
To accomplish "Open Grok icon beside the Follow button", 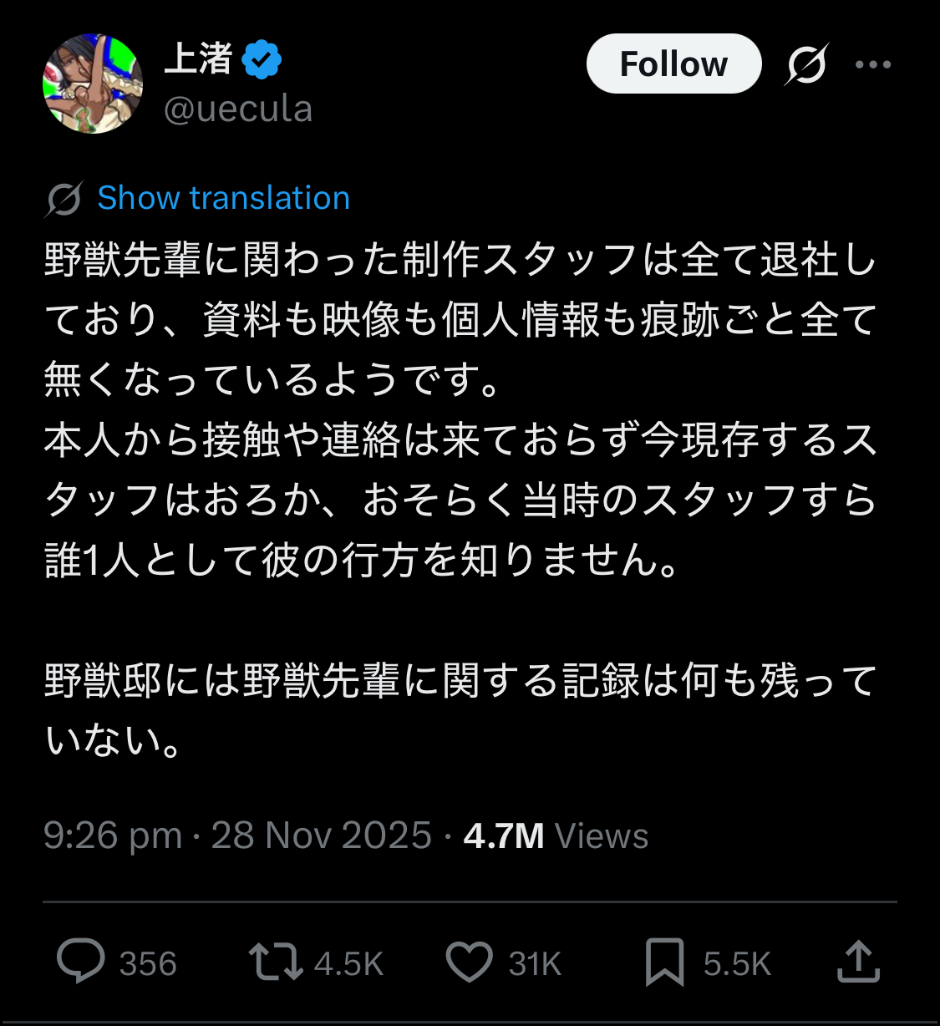I will point(806,64).
